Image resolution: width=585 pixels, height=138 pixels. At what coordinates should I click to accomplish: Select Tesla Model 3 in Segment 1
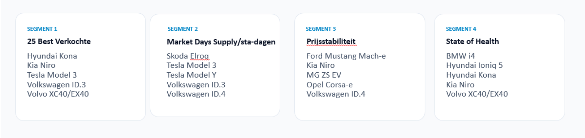tap(52, 75)
